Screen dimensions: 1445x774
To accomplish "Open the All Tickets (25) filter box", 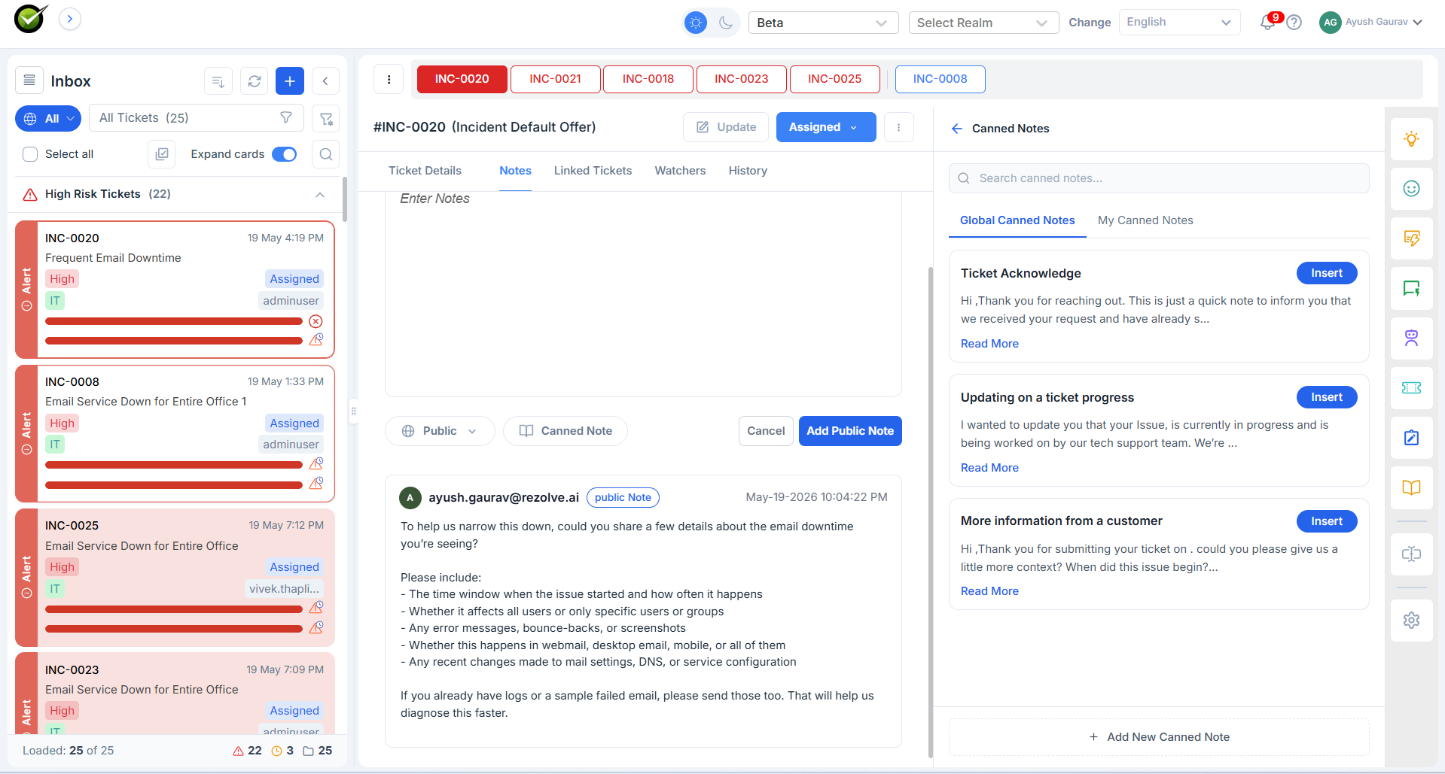I will click(196, 118).
